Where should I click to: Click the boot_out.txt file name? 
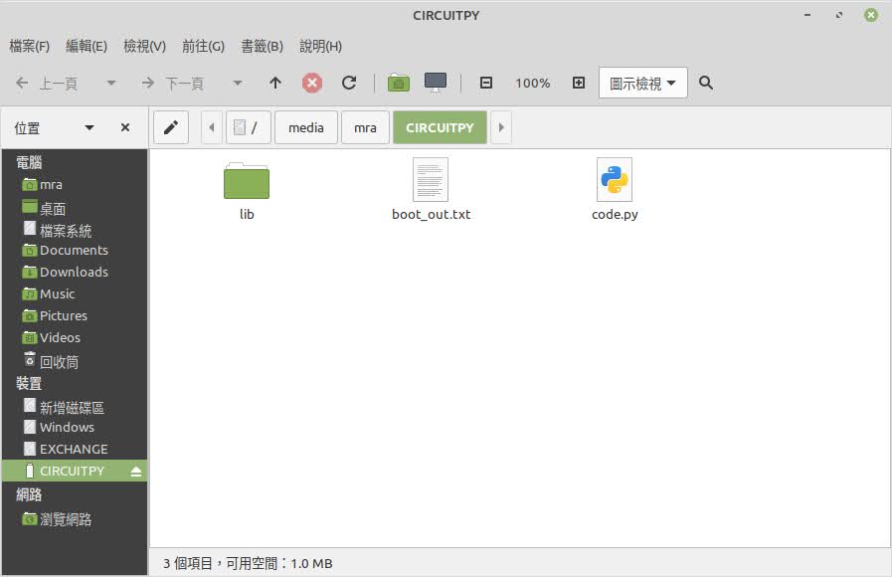tap(431, 215)
